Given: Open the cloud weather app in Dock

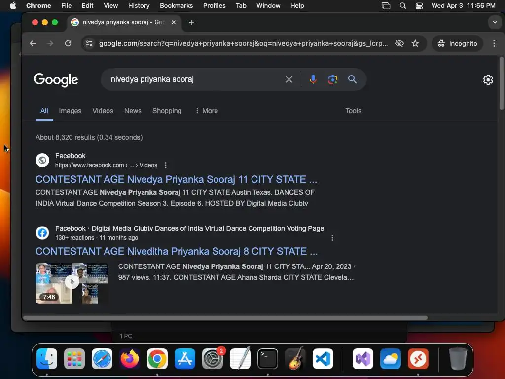Looking at the screenshot, I should pos(391,359).
